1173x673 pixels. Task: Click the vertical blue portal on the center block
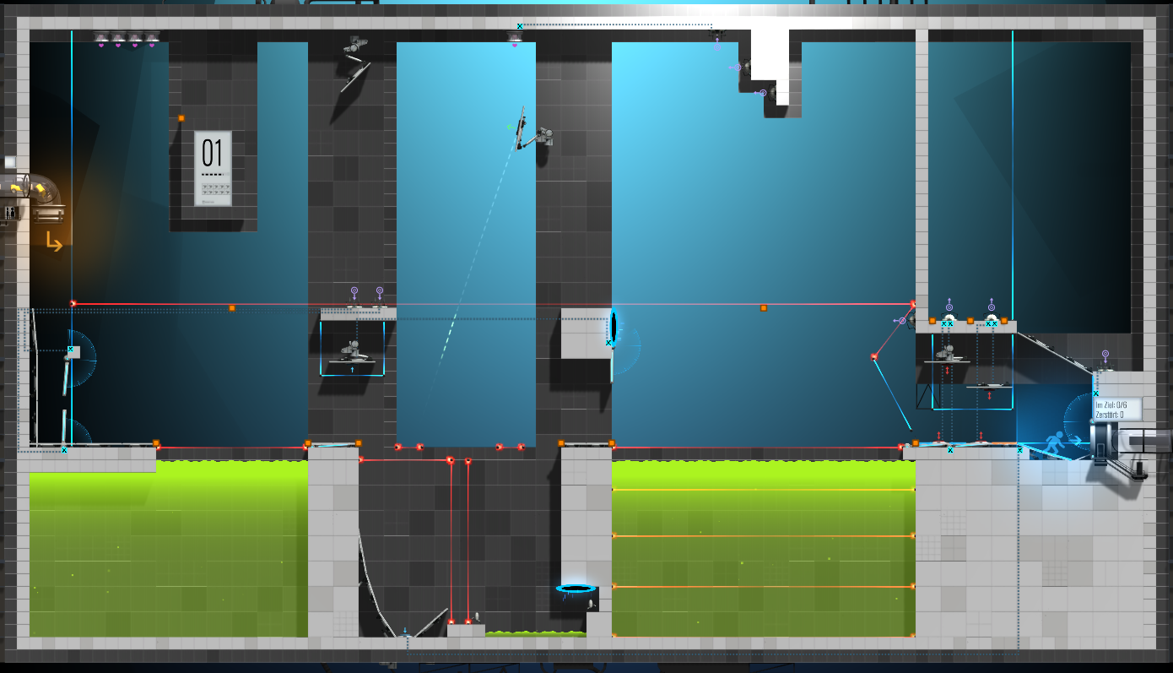[x=614, y=327]
